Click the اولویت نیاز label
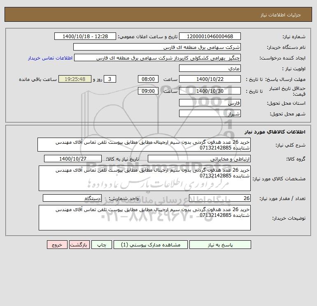This screenshot has height=306, width=317. 294,69
